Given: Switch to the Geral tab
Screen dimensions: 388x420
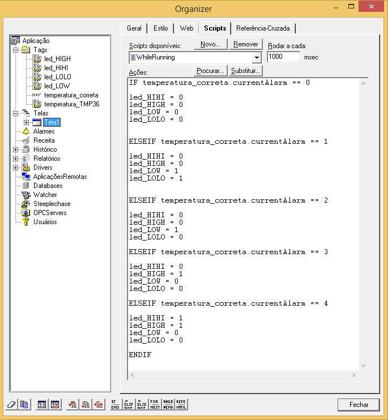Looking at the screenshot, I should 134,28.
